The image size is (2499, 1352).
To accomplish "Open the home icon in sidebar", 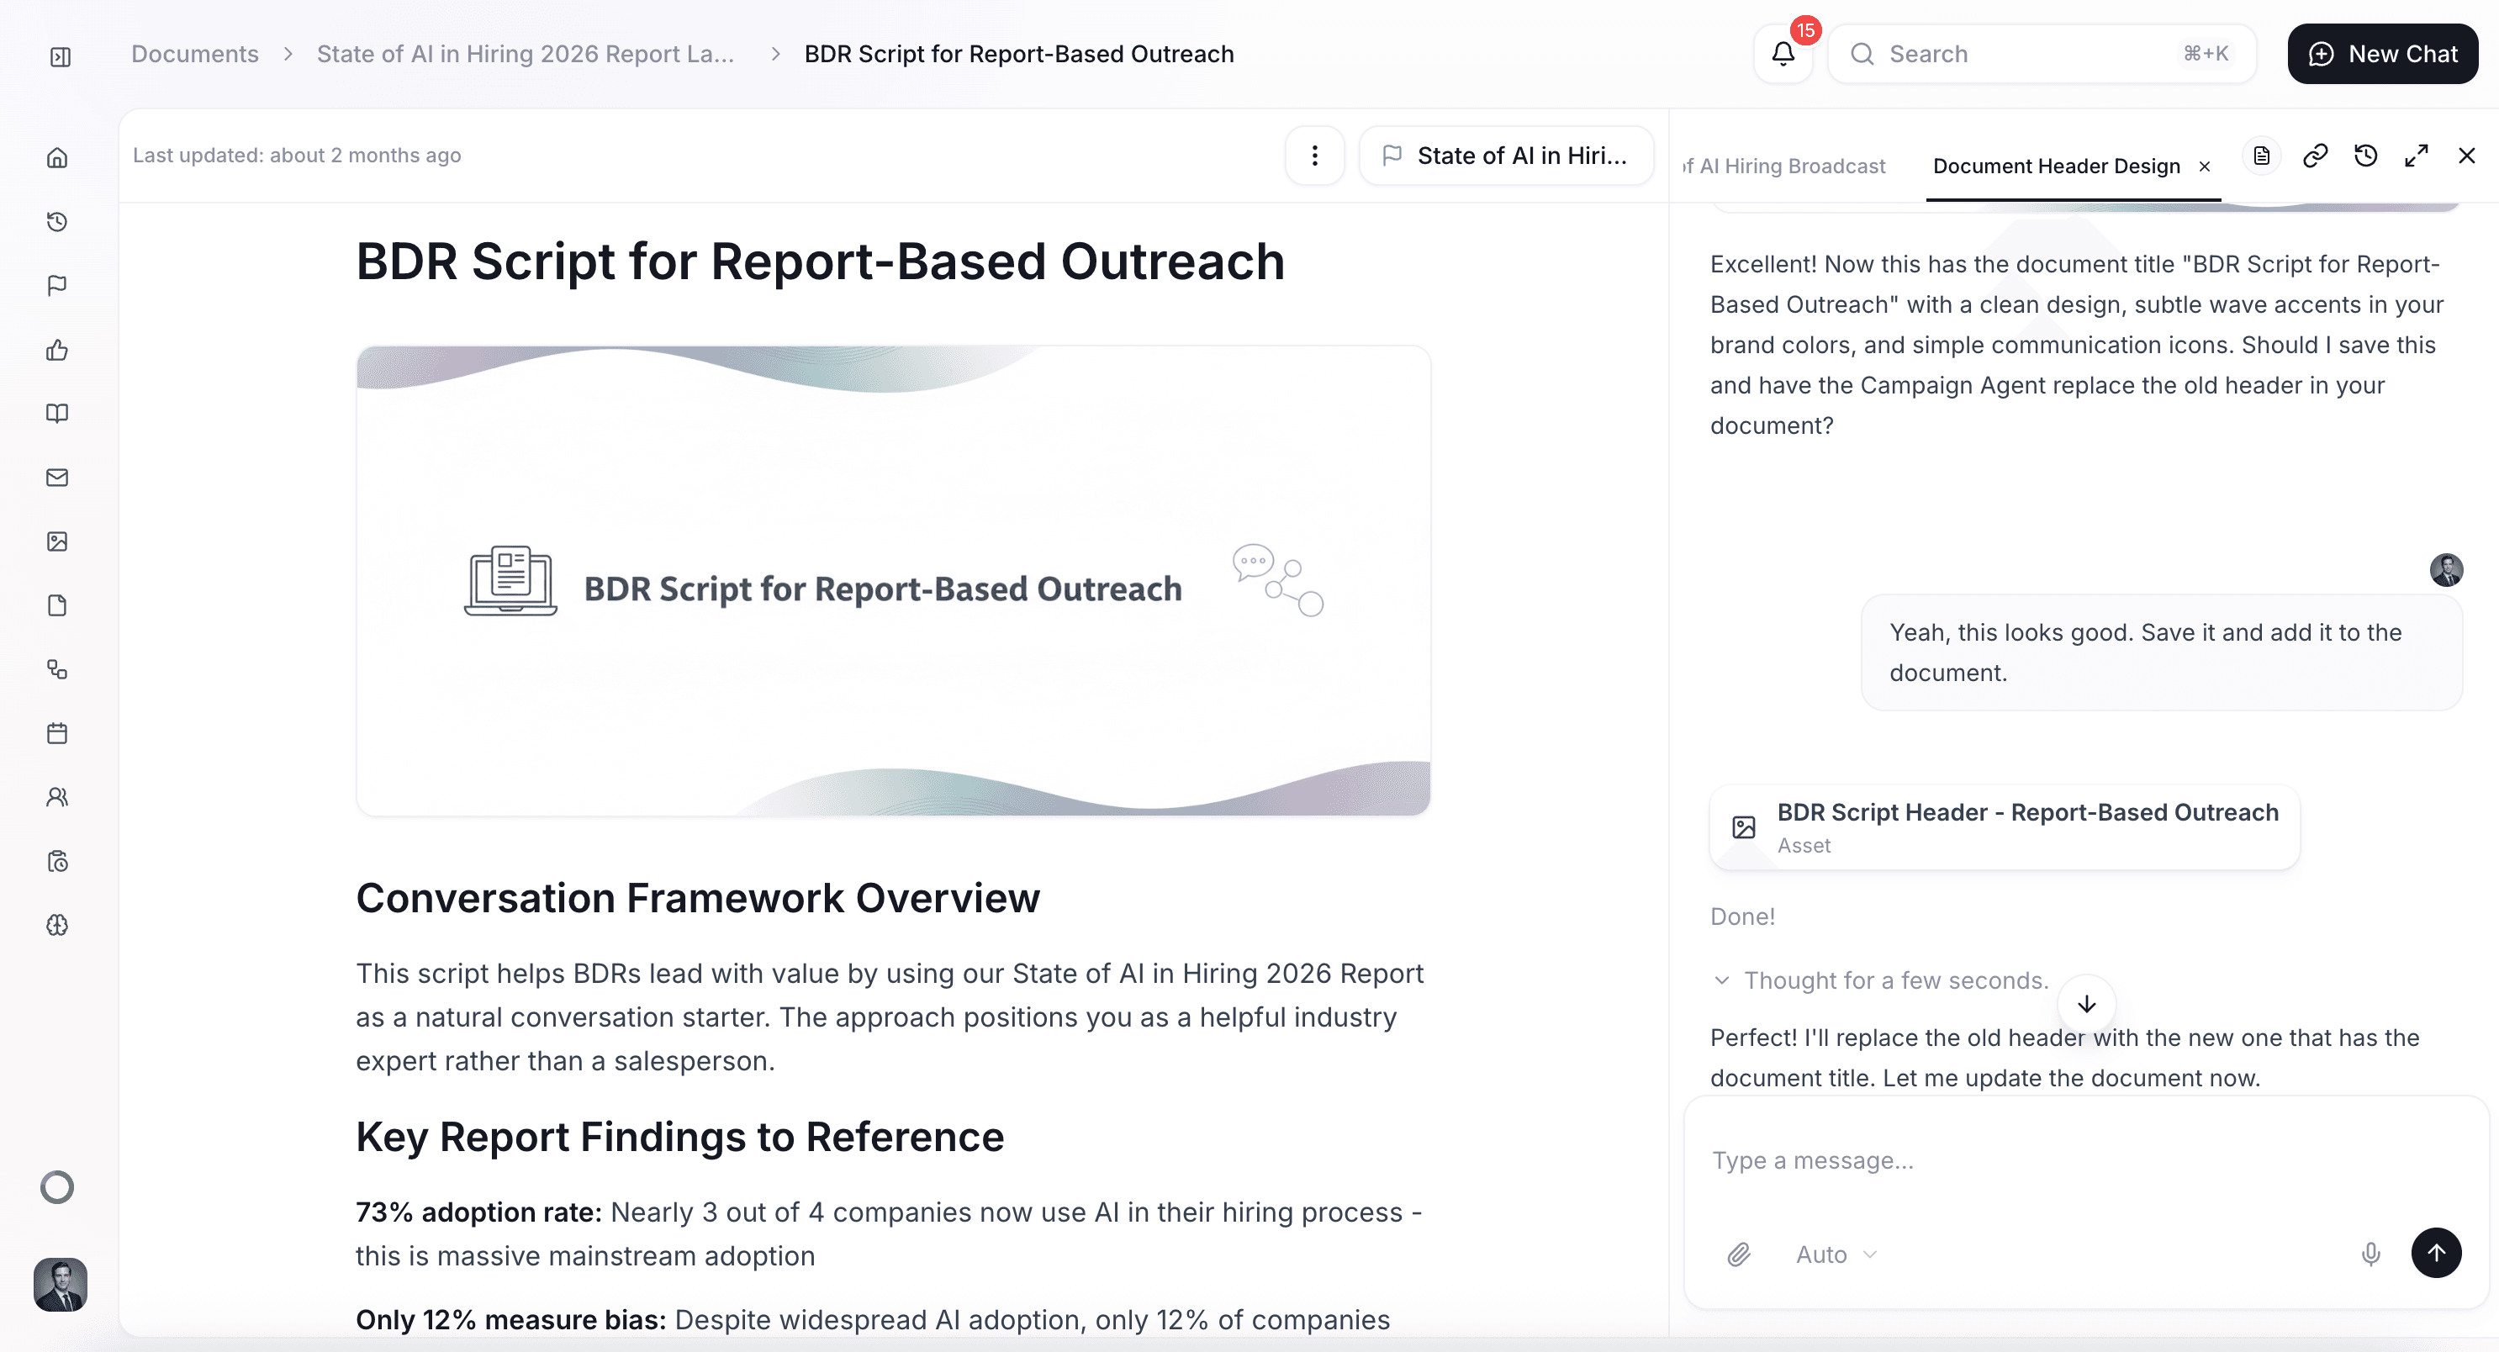I will pyautogui.click(x=57, y=157).
